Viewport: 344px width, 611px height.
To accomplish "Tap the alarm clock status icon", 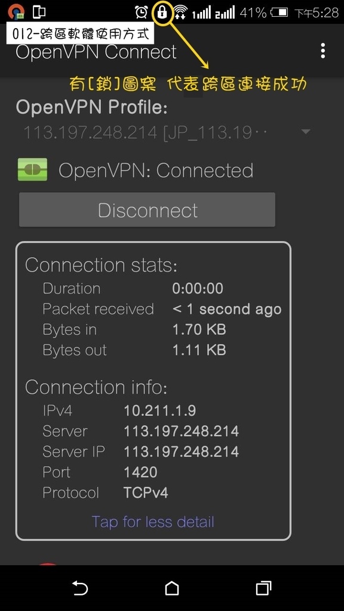I will pyautogui.click(x=141, y=13).
